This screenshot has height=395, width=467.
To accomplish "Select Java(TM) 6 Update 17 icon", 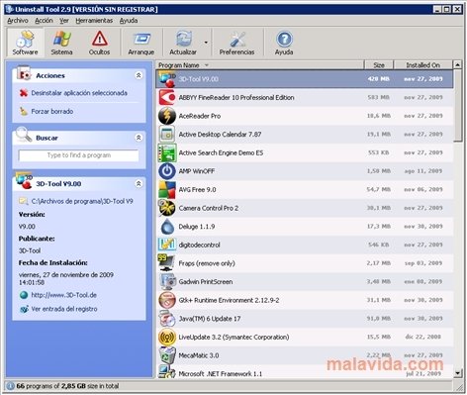I will click(x=167, y=319).
